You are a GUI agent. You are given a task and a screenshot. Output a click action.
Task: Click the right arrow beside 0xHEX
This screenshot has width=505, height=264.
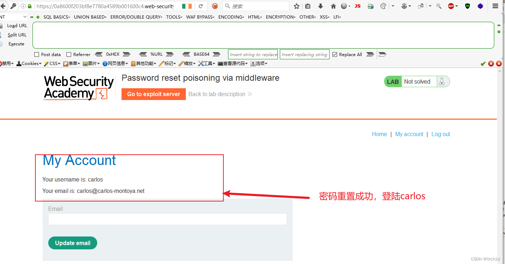tap(127, 54)
